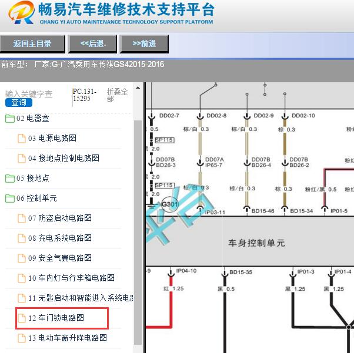Open folder icon of 02 电器盒
The image size is (354, 353).
point(10,119)
